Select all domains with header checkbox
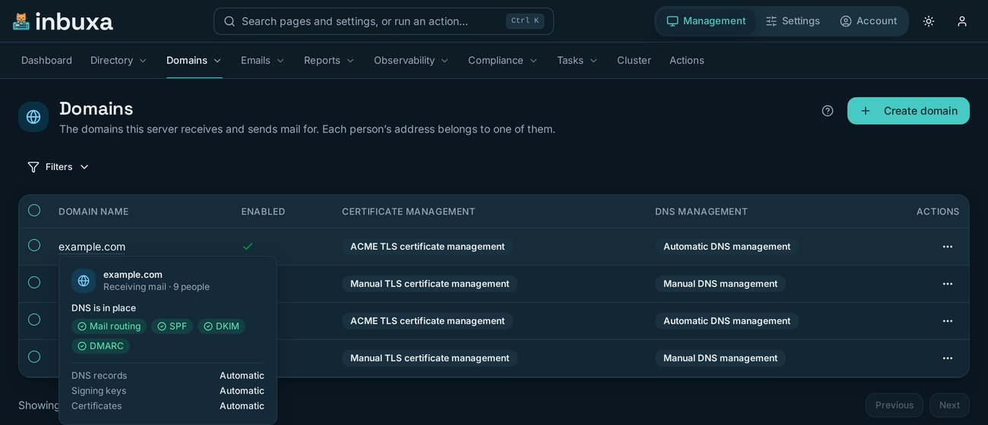Viewport: 988px width, 425px height. tap(34, 210)
